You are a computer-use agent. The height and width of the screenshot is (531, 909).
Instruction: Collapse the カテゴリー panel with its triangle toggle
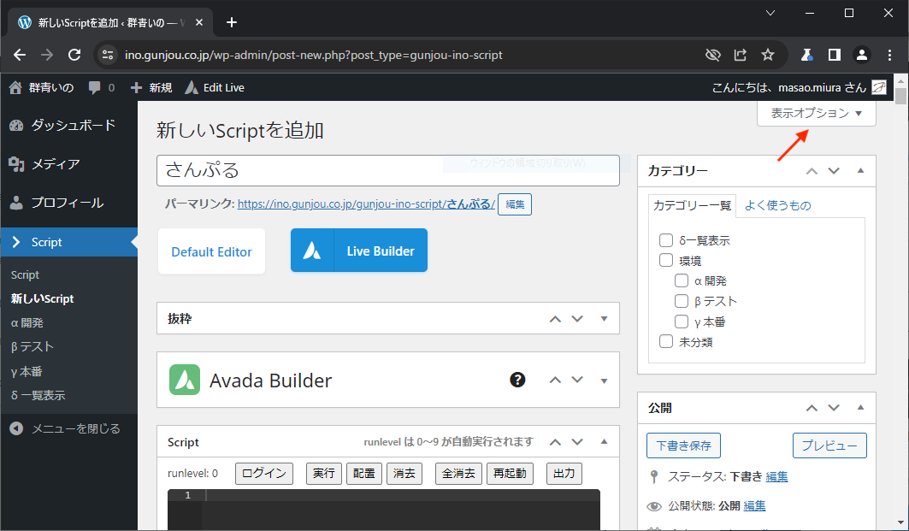pyautogui.click(x=860, y=171)
